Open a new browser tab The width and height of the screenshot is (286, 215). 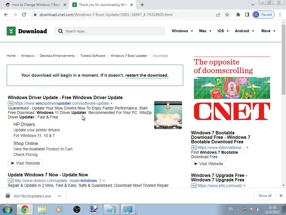click(142, 5)
